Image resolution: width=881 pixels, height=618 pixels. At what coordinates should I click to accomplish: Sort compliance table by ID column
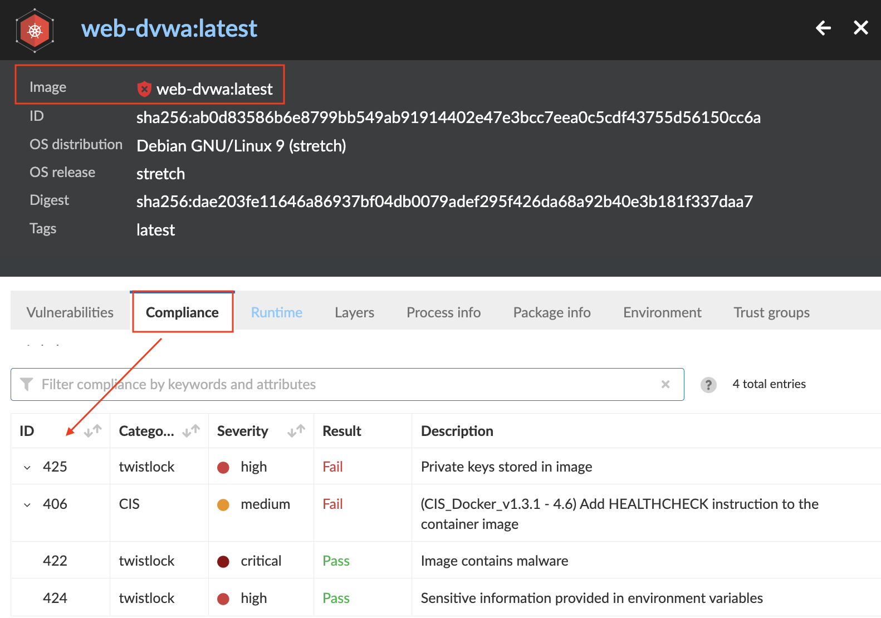pyautogui.click(x=92, y=431)
